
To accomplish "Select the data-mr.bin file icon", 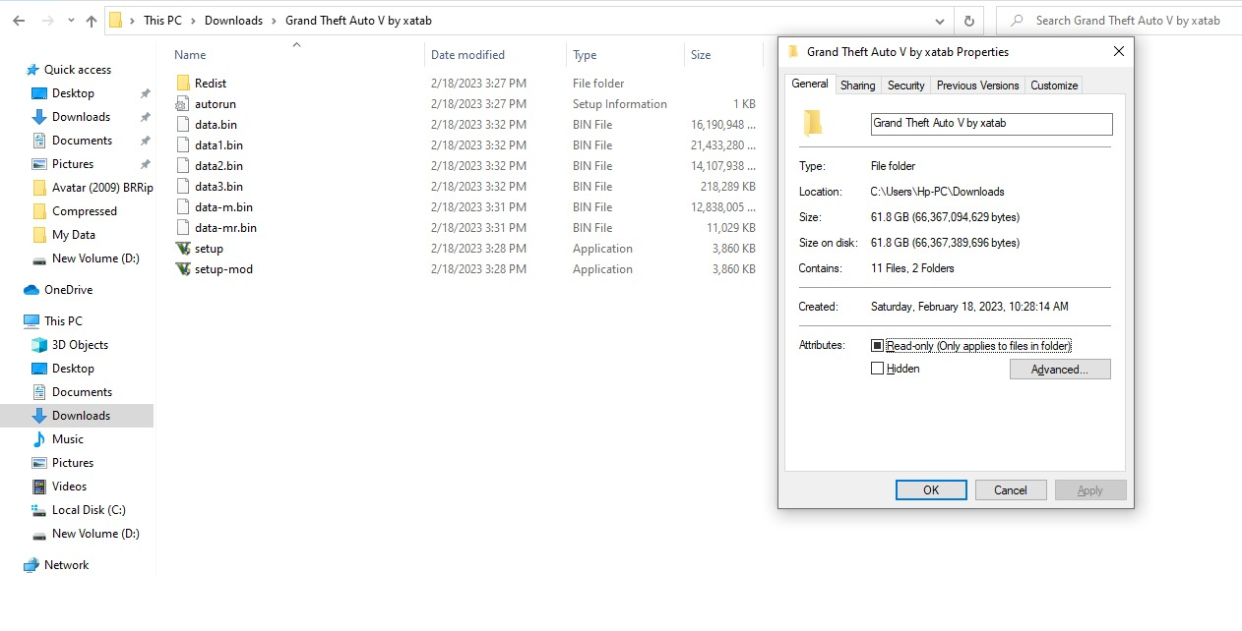I will click(183, 228).
